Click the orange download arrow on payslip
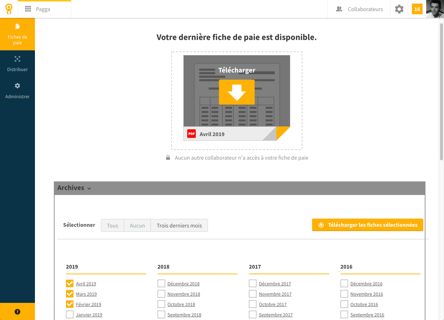 click(237, 92)
